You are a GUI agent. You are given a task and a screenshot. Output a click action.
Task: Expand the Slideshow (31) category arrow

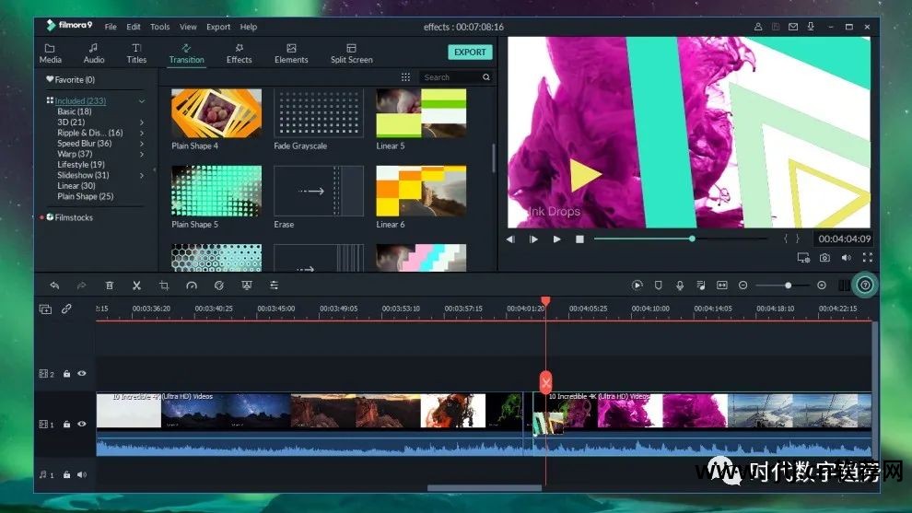pyautogui.click(x=142, y=175)
